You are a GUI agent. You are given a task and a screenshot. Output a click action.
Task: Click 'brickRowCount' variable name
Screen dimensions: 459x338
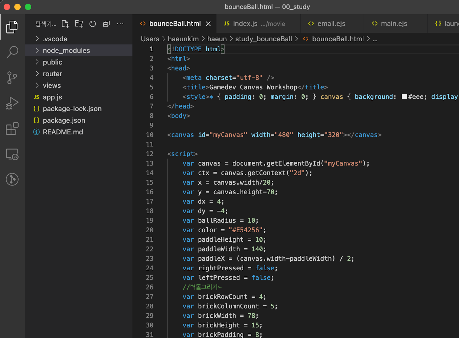coord(223,297)
